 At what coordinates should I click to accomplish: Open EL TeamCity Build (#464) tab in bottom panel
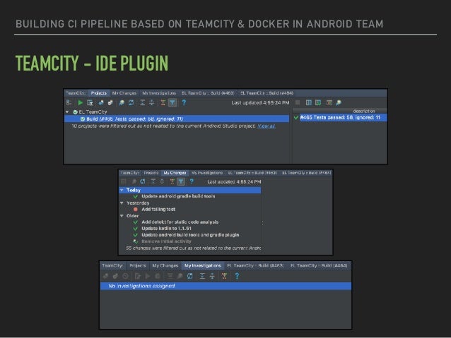click(x=319, y=265)
